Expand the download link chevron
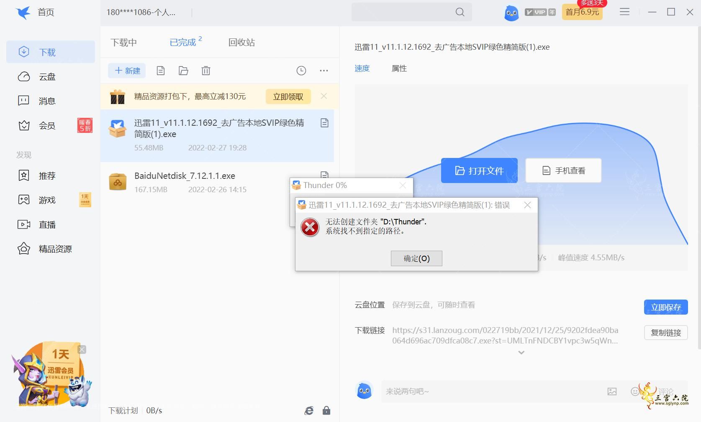 tap(521, 353)
